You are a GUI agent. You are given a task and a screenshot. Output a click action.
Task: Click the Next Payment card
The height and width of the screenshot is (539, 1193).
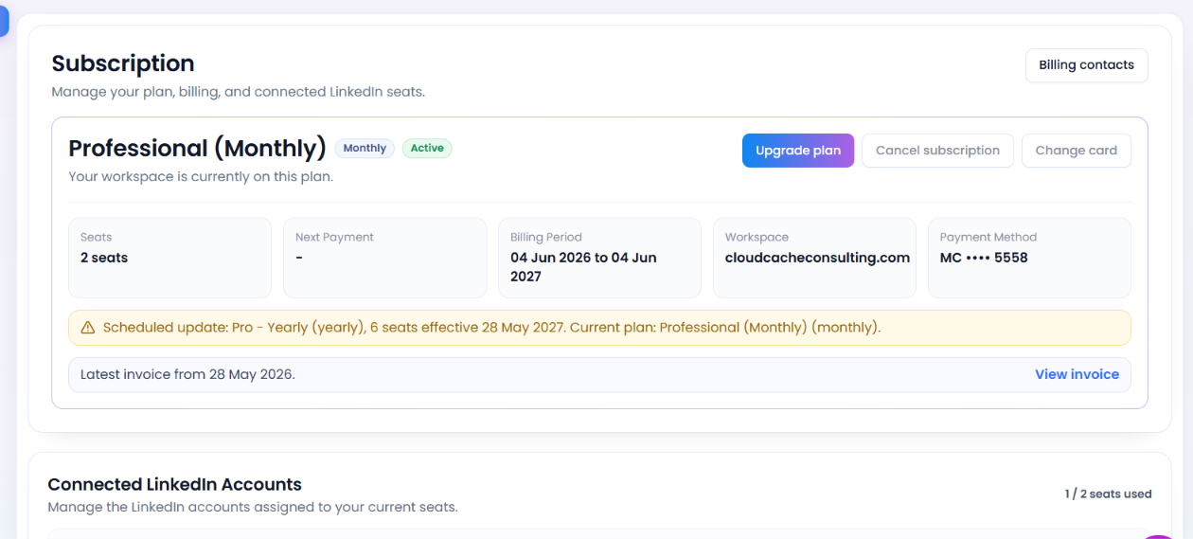click(x=384, y=258)
